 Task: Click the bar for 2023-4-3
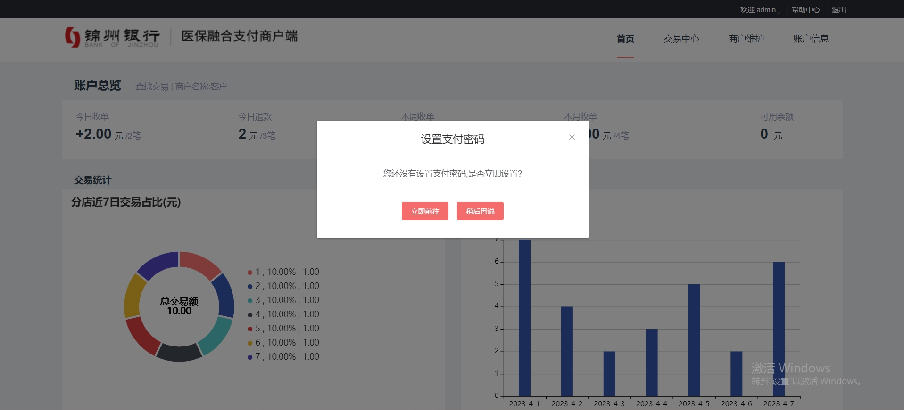pos(609,374)
